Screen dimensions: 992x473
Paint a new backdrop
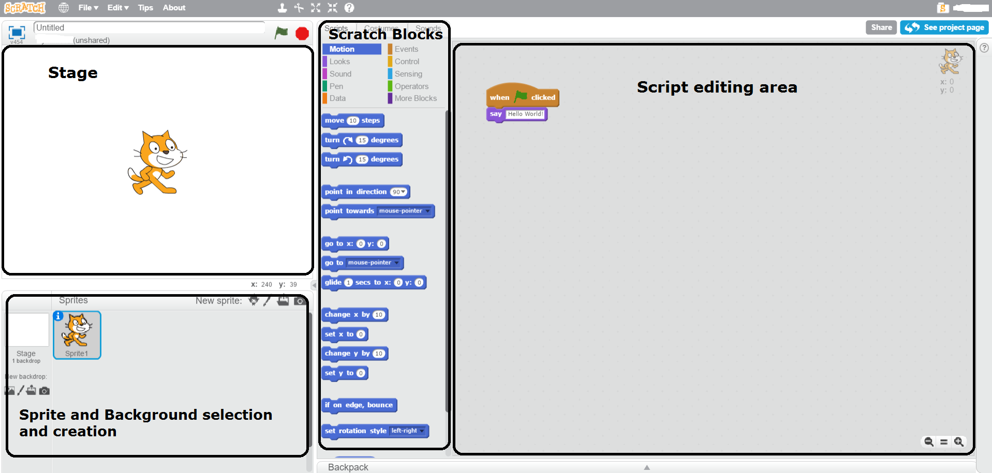pos(21,390)
